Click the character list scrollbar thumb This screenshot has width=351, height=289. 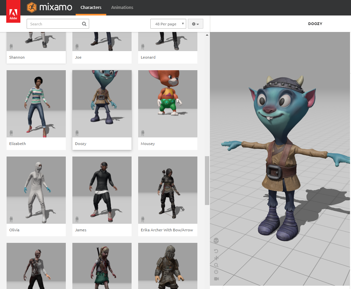[x=207, y=181]
